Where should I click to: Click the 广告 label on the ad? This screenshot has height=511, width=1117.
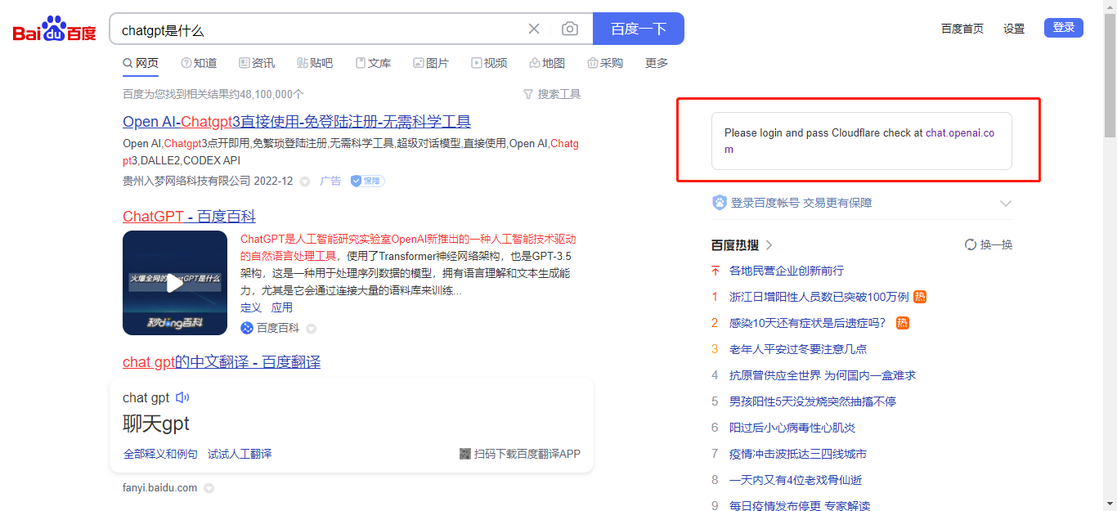coord(330,181)
